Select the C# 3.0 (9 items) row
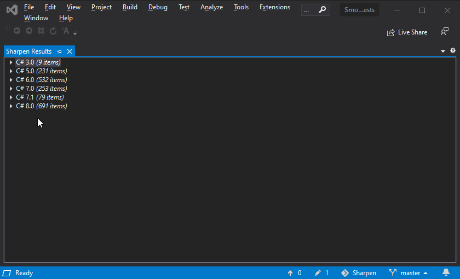 click(38, 62)
